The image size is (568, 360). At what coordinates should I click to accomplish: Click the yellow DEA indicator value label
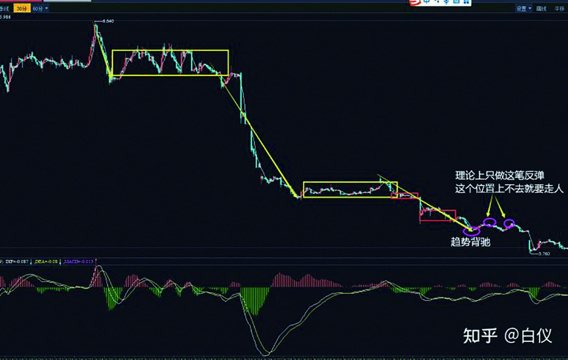[x=46, y=261]
